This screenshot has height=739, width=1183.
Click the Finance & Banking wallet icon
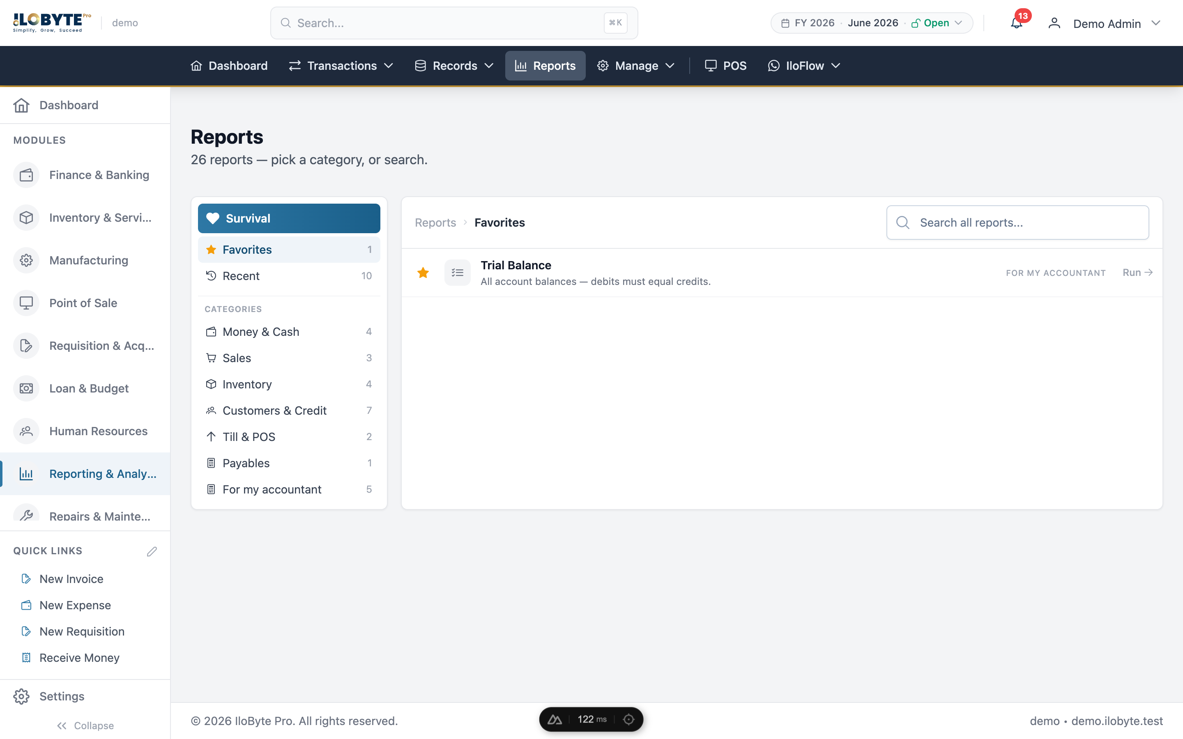(26, 175)
